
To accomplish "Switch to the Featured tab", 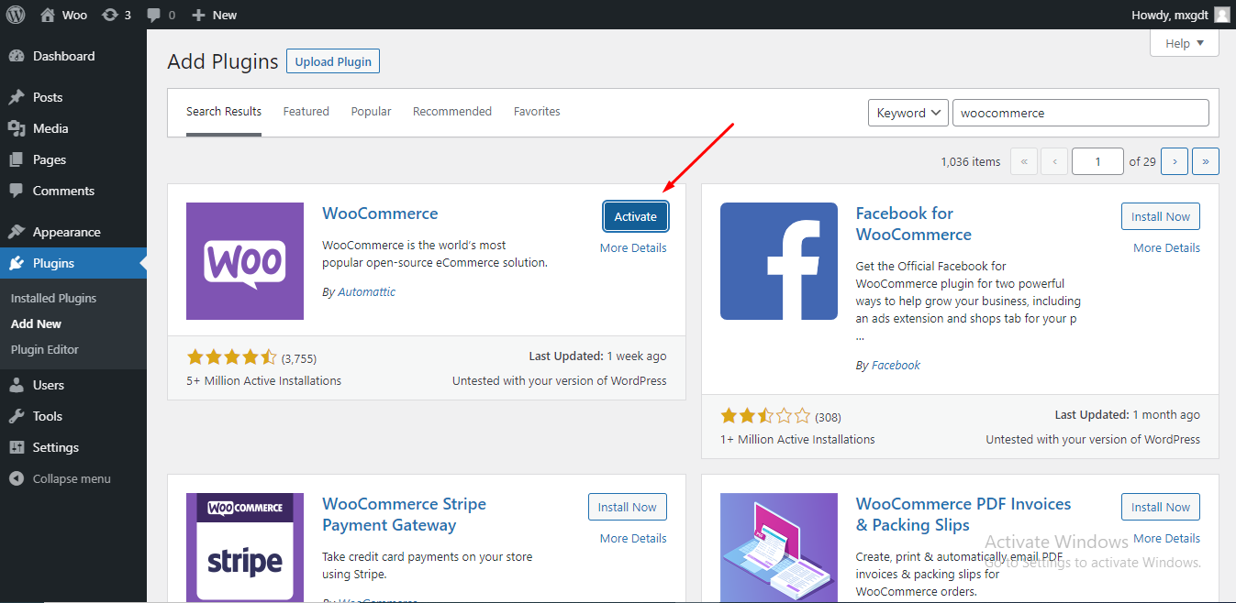I will (306, 112).
